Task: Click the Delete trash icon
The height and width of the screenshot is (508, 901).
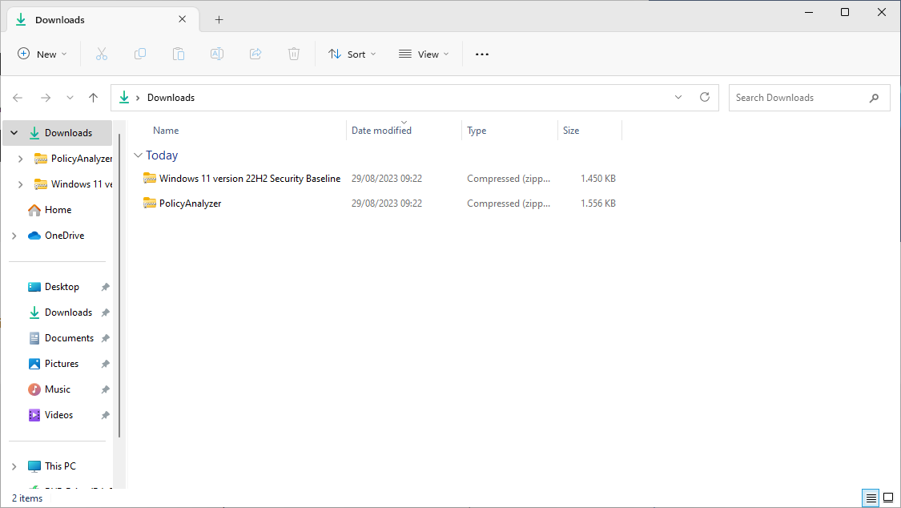Action: point(294,54)
